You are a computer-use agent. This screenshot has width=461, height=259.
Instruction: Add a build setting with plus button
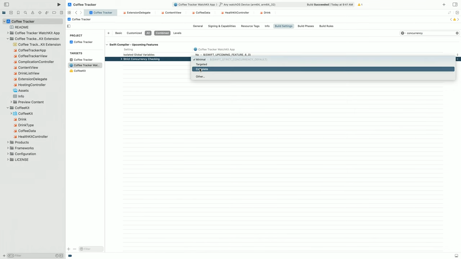point(108,33)
